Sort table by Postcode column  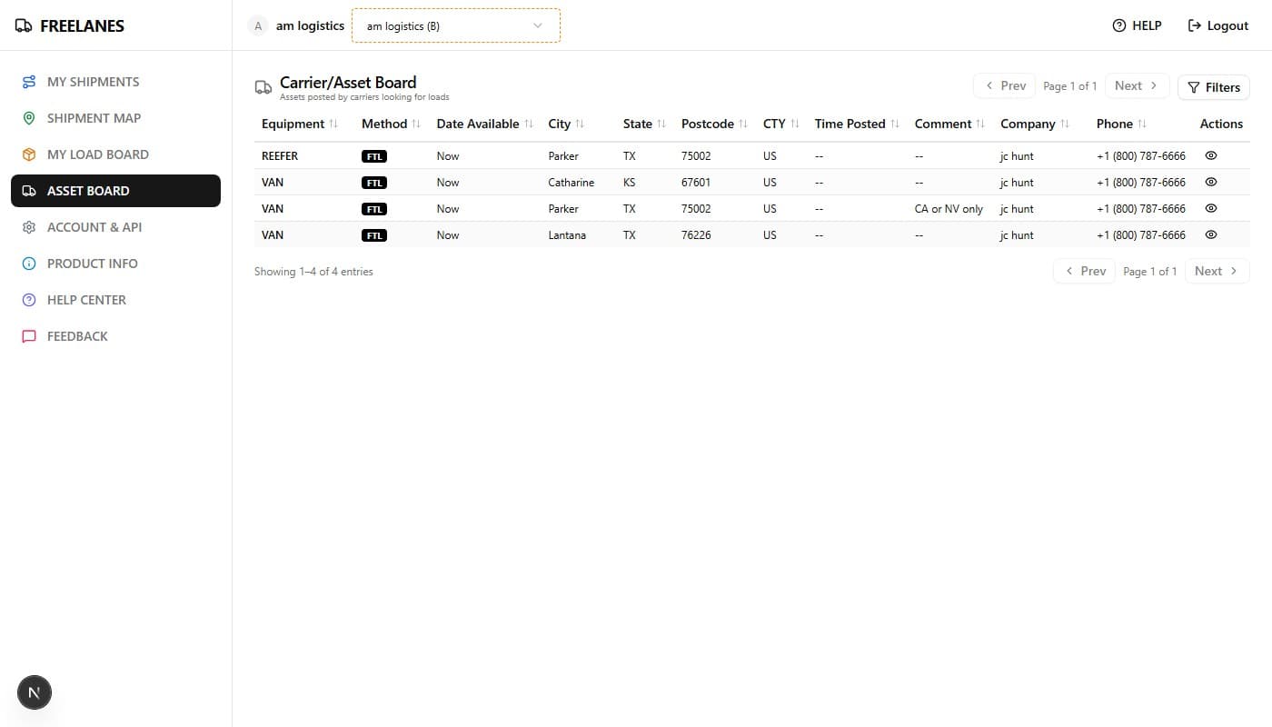point(715,124)
